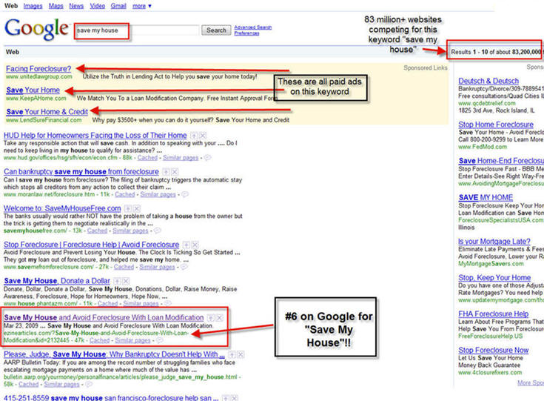Viewport: 544px width, 401px height.
Task: Open HUD Help for Homeowners result title
Action: (95, 136)
